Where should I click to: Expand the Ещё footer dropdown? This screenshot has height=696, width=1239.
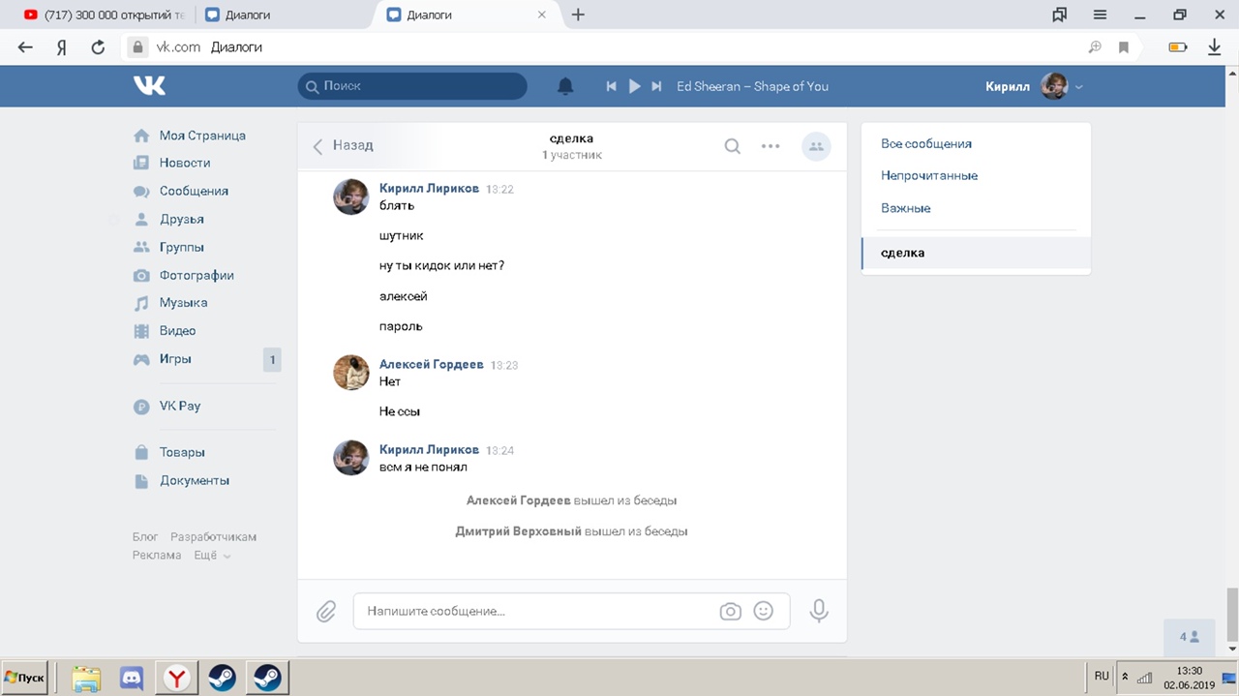point(212,556)
